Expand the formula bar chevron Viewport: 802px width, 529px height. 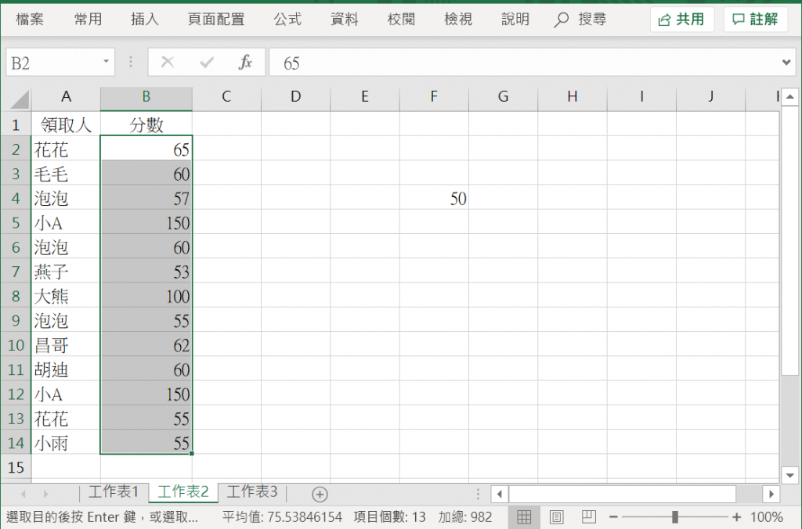coord(786,63)
